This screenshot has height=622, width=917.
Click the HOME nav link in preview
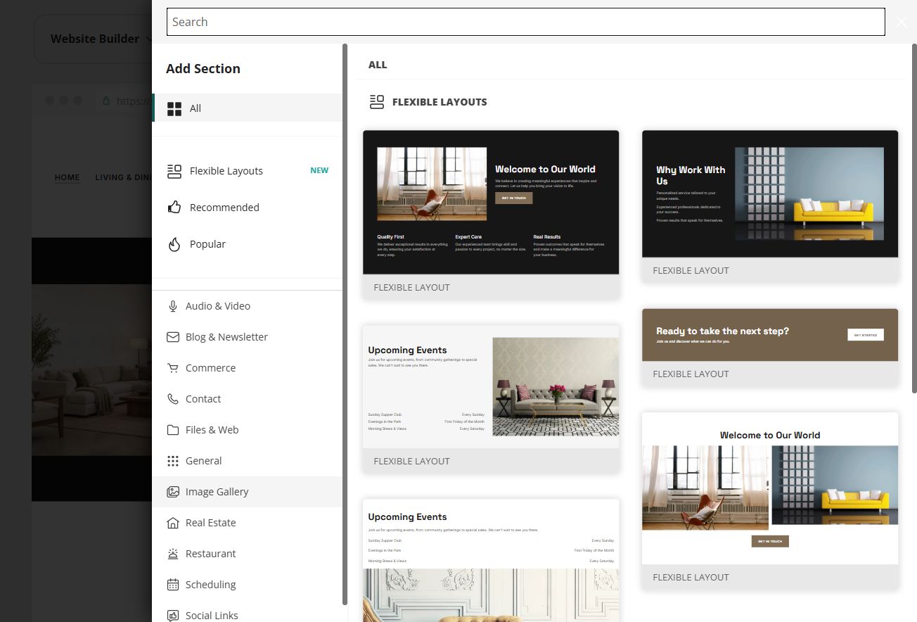(x=68, y=177)
